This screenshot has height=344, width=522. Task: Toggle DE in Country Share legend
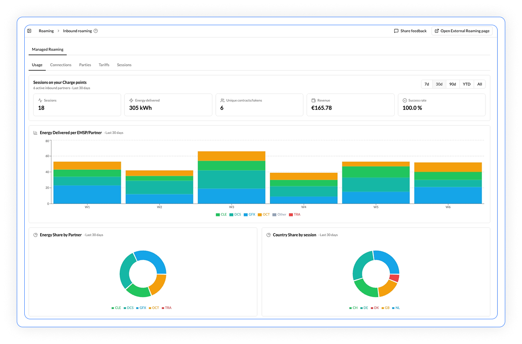pyautogui.click(x=364, y=308)
